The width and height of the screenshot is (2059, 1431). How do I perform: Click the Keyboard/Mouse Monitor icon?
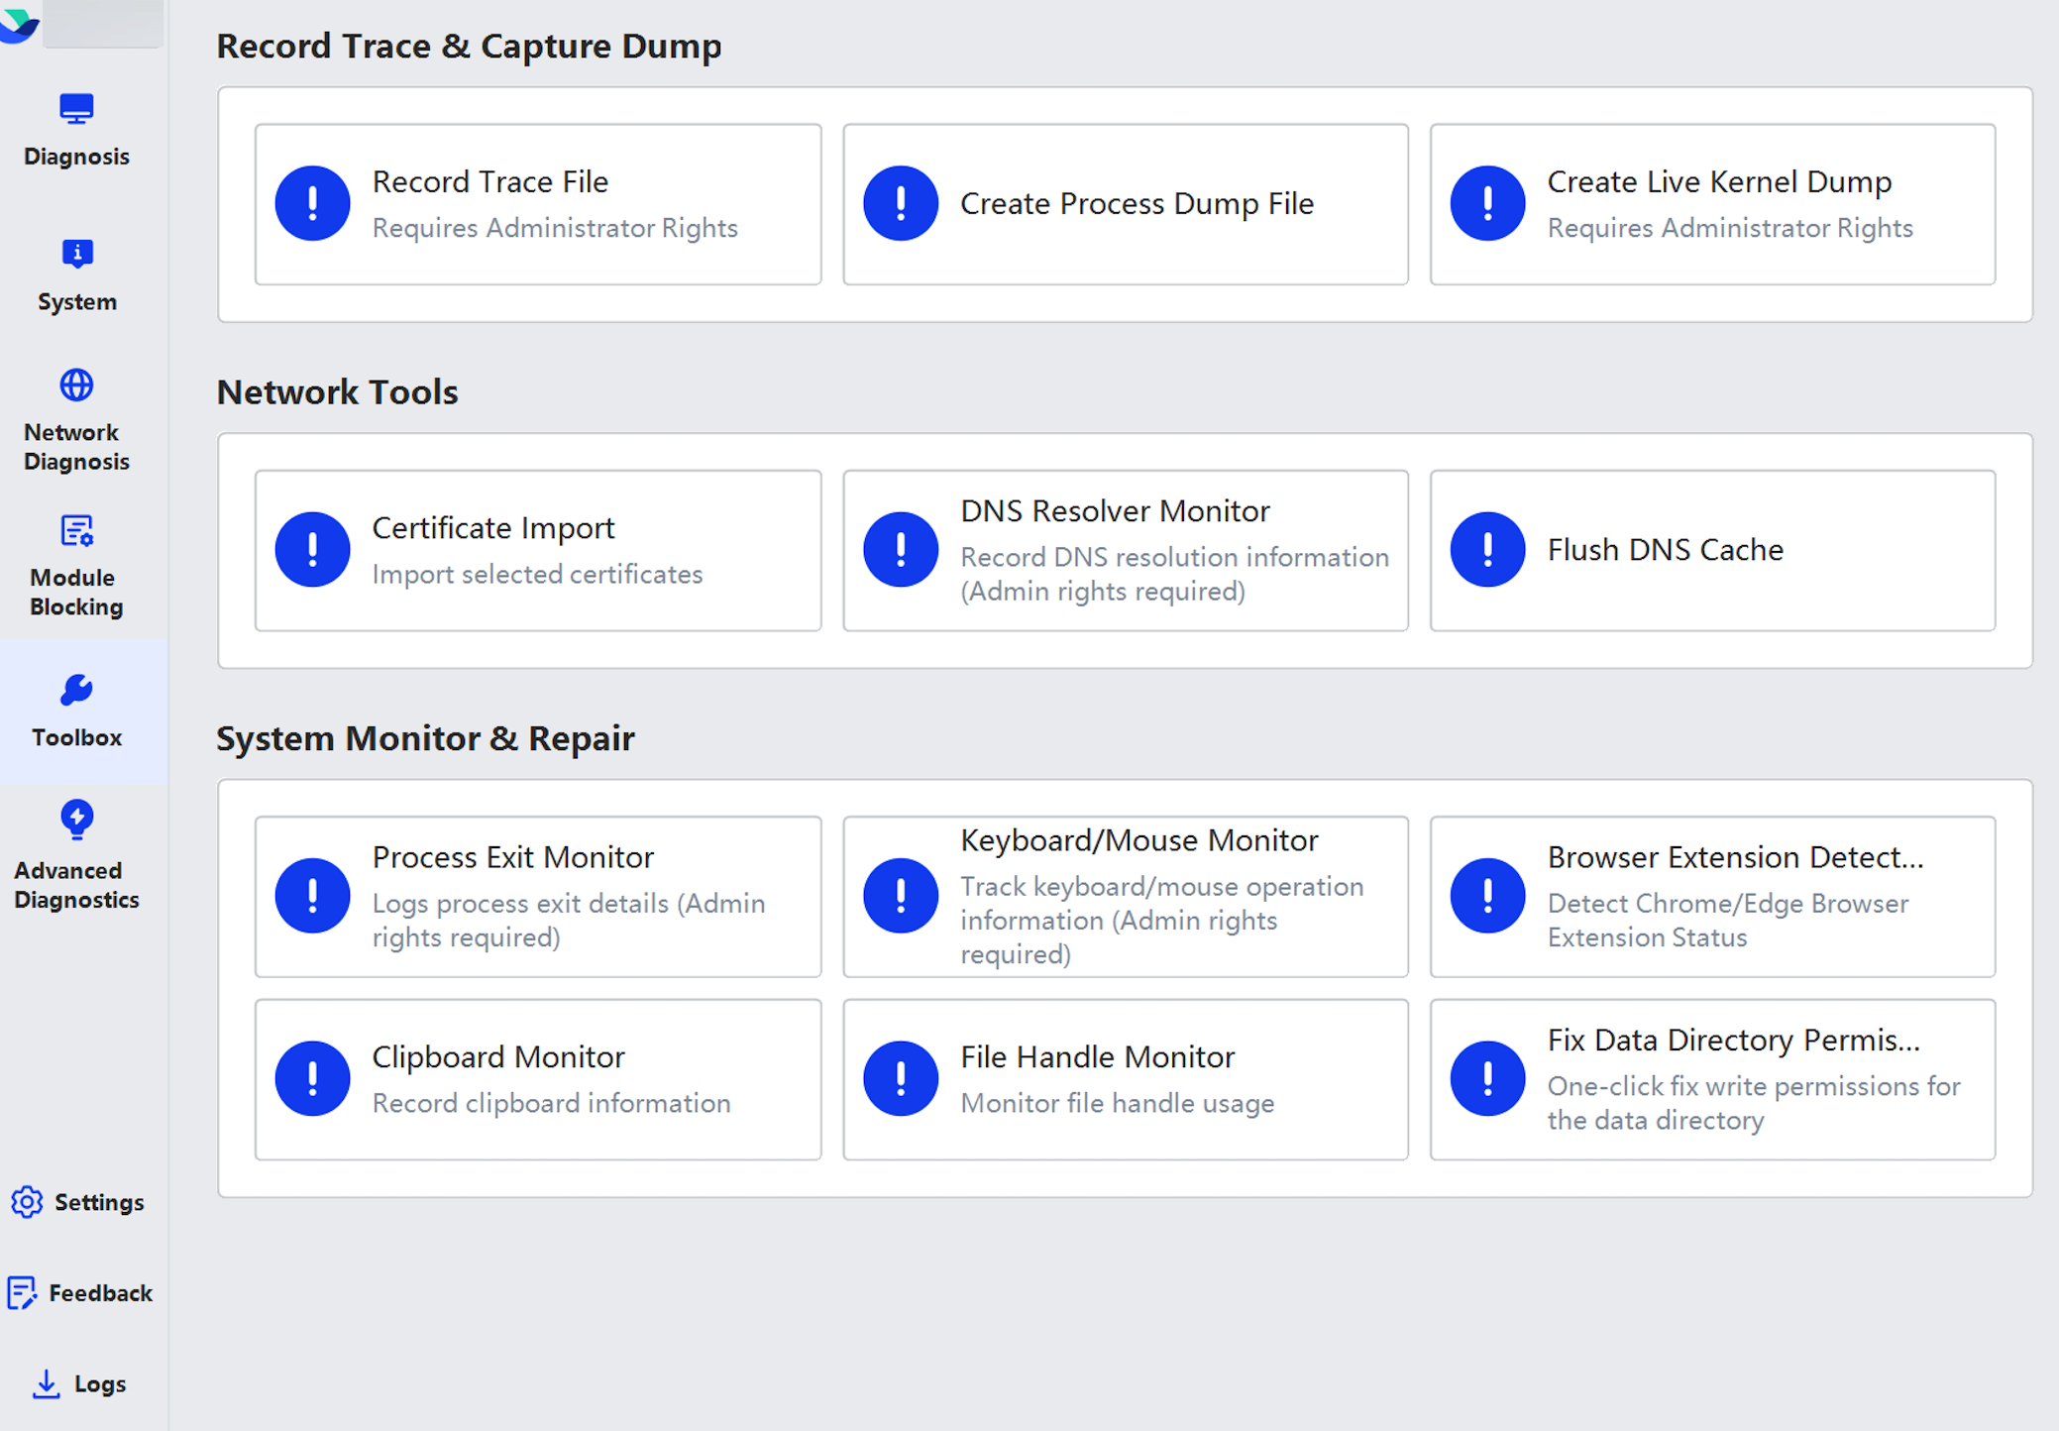(900, 896)
